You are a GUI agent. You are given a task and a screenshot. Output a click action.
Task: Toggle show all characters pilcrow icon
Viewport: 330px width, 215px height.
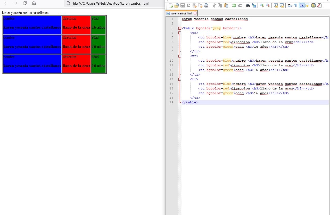295,5
